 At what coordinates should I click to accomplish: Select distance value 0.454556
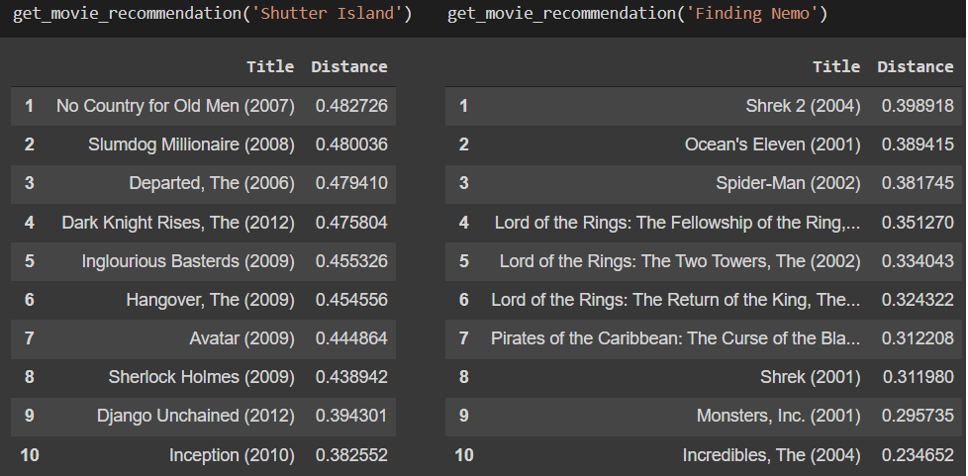pyautogui.click(x=352, y=300)
